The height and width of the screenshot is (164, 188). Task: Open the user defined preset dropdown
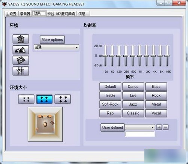tap(140, 127)
